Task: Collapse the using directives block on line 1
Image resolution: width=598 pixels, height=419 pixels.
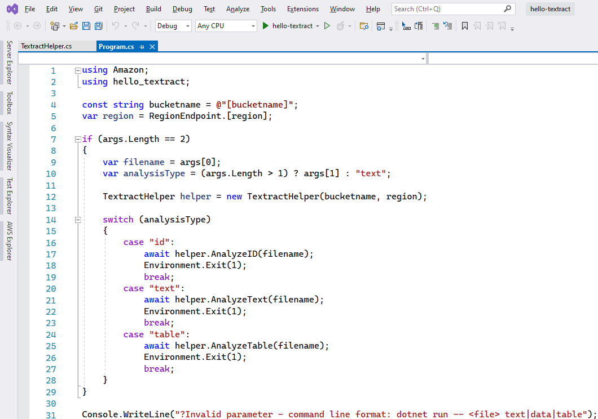Action: click(x=78, y=70)
